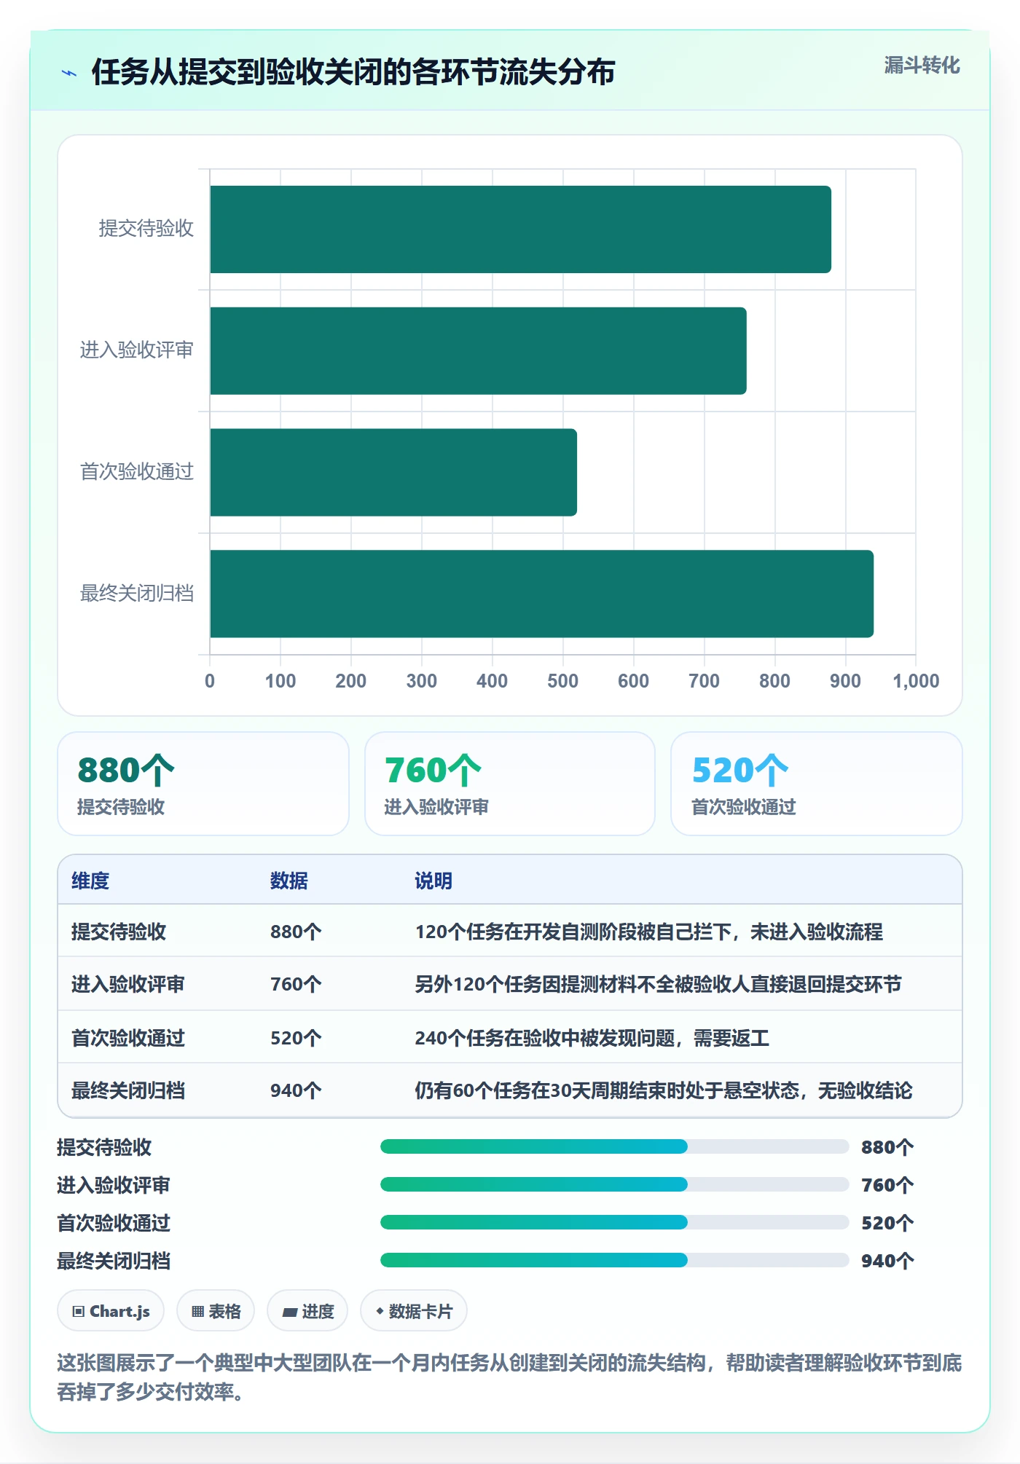This screenshot has width=1020, height=1464.
Task: Click the lightning icon beside the title
Action: click(x=69, y=73)
